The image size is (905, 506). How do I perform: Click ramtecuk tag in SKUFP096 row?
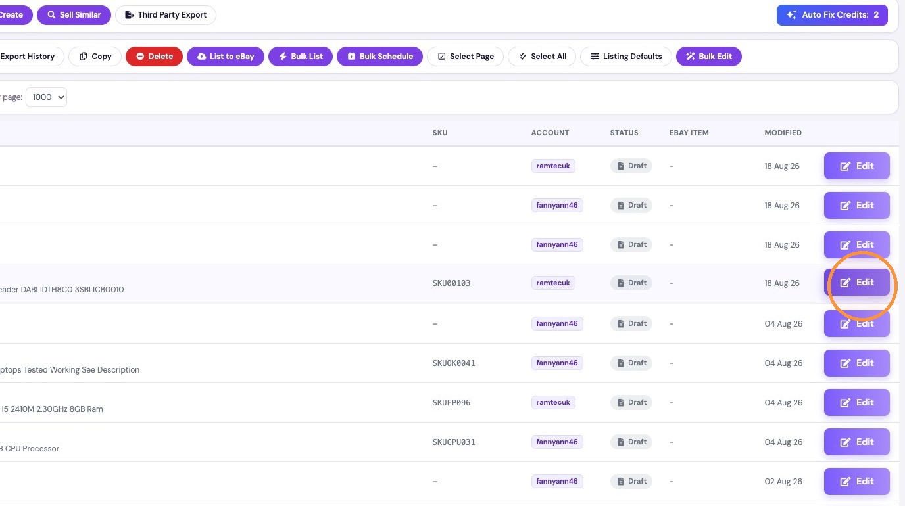click(553, 402)
